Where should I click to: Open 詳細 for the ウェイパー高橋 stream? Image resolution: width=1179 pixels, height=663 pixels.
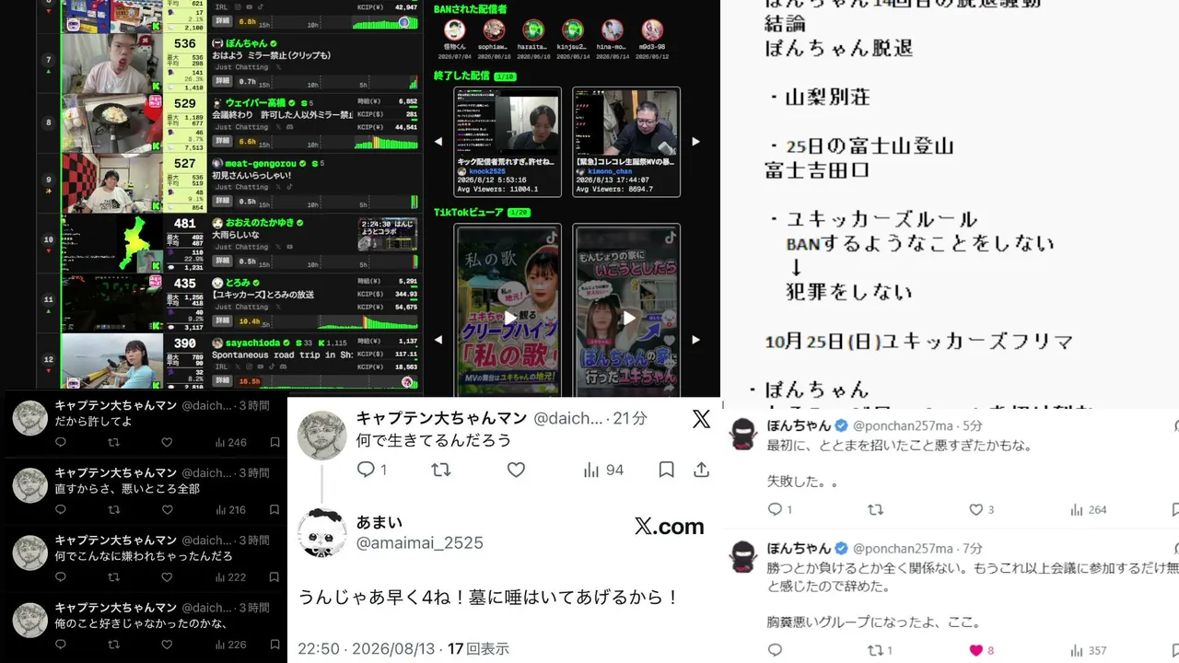pos(222,142)
